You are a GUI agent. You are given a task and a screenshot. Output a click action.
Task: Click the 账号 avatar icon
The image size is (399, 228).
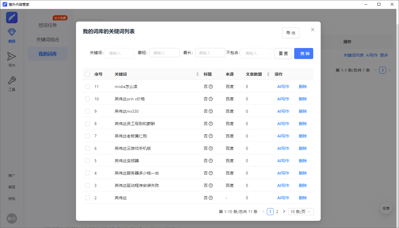tap(12, 219)
